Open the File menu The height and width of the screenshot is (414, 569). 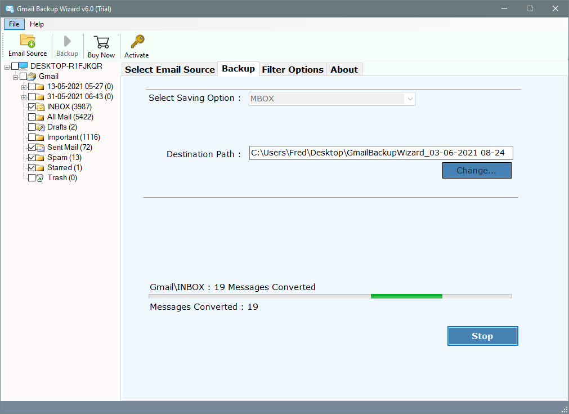pyautogui.click(x=14, y=24)
